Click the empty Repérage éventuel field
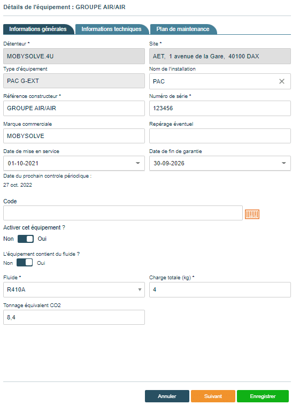This screenshot has width=292, height=405. 220,136
